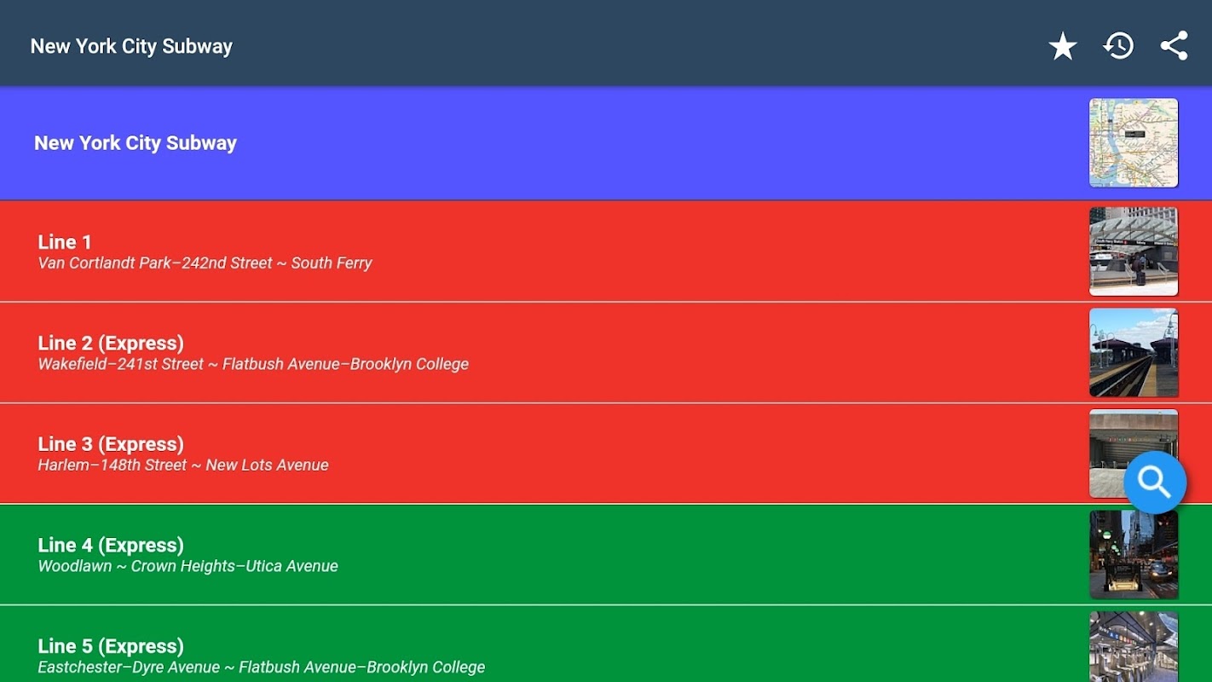The width and height of the screenshot is (1212, 682).
Task: Open favorites with the star icon
Action: tap(1062, 46)
